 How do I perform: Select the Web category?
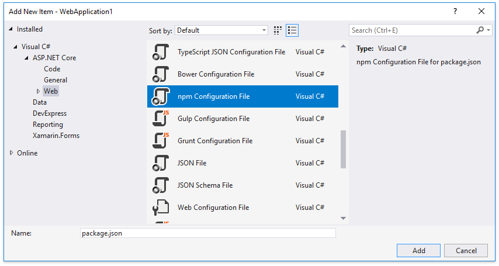tap(51, 91)
